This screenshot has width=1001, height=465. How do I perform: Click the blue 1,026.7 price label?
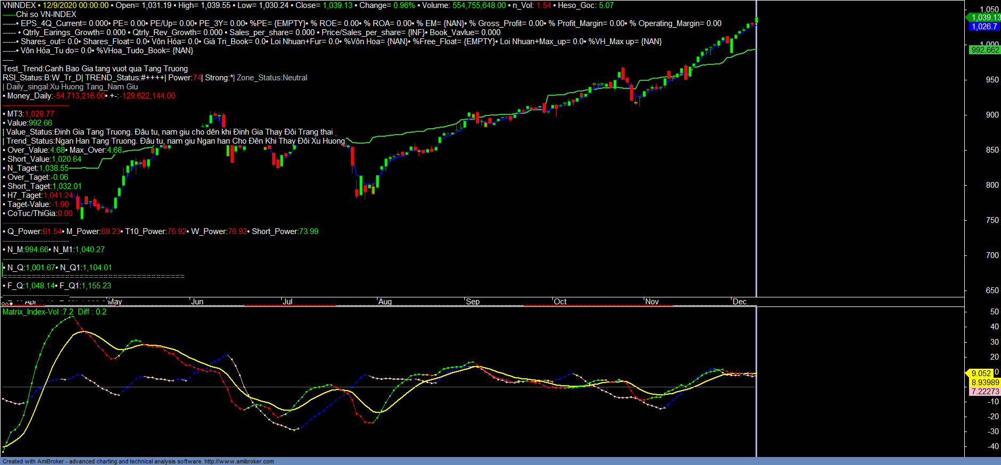(984, 27)
